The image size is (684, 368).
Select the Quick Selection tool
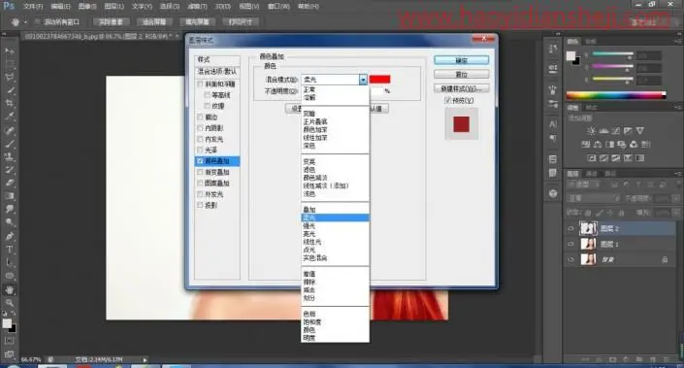(10, 90)
